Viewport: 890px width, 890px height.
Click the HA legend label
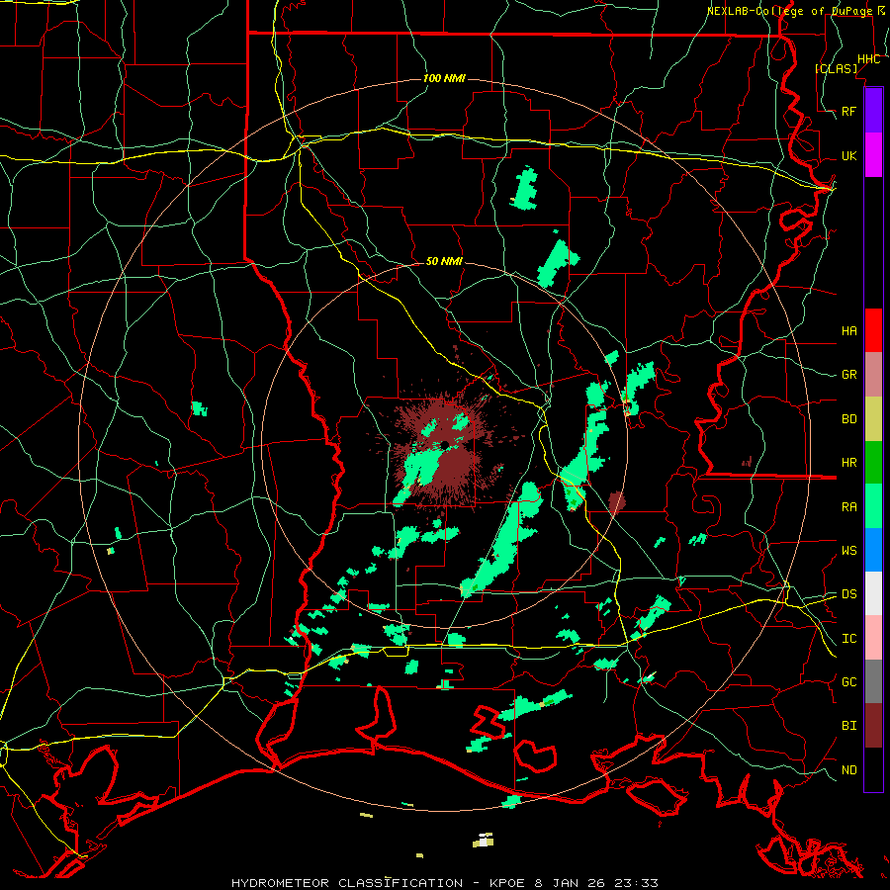(x=848, y=330)
